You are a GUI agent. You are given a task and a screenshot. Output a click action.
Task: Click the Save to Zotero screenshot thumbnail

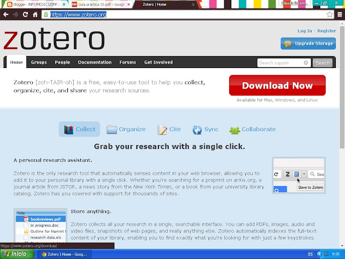tap(299, 175)
